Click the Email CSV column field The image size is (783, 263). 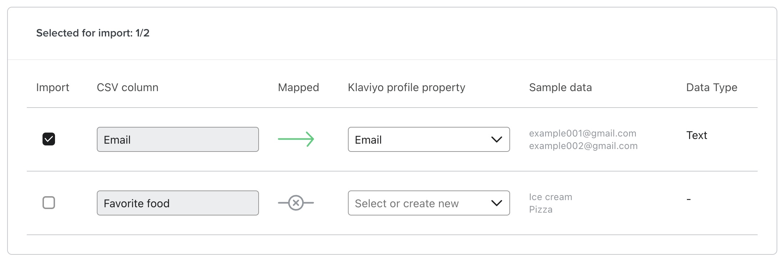[x=178, y=139]
